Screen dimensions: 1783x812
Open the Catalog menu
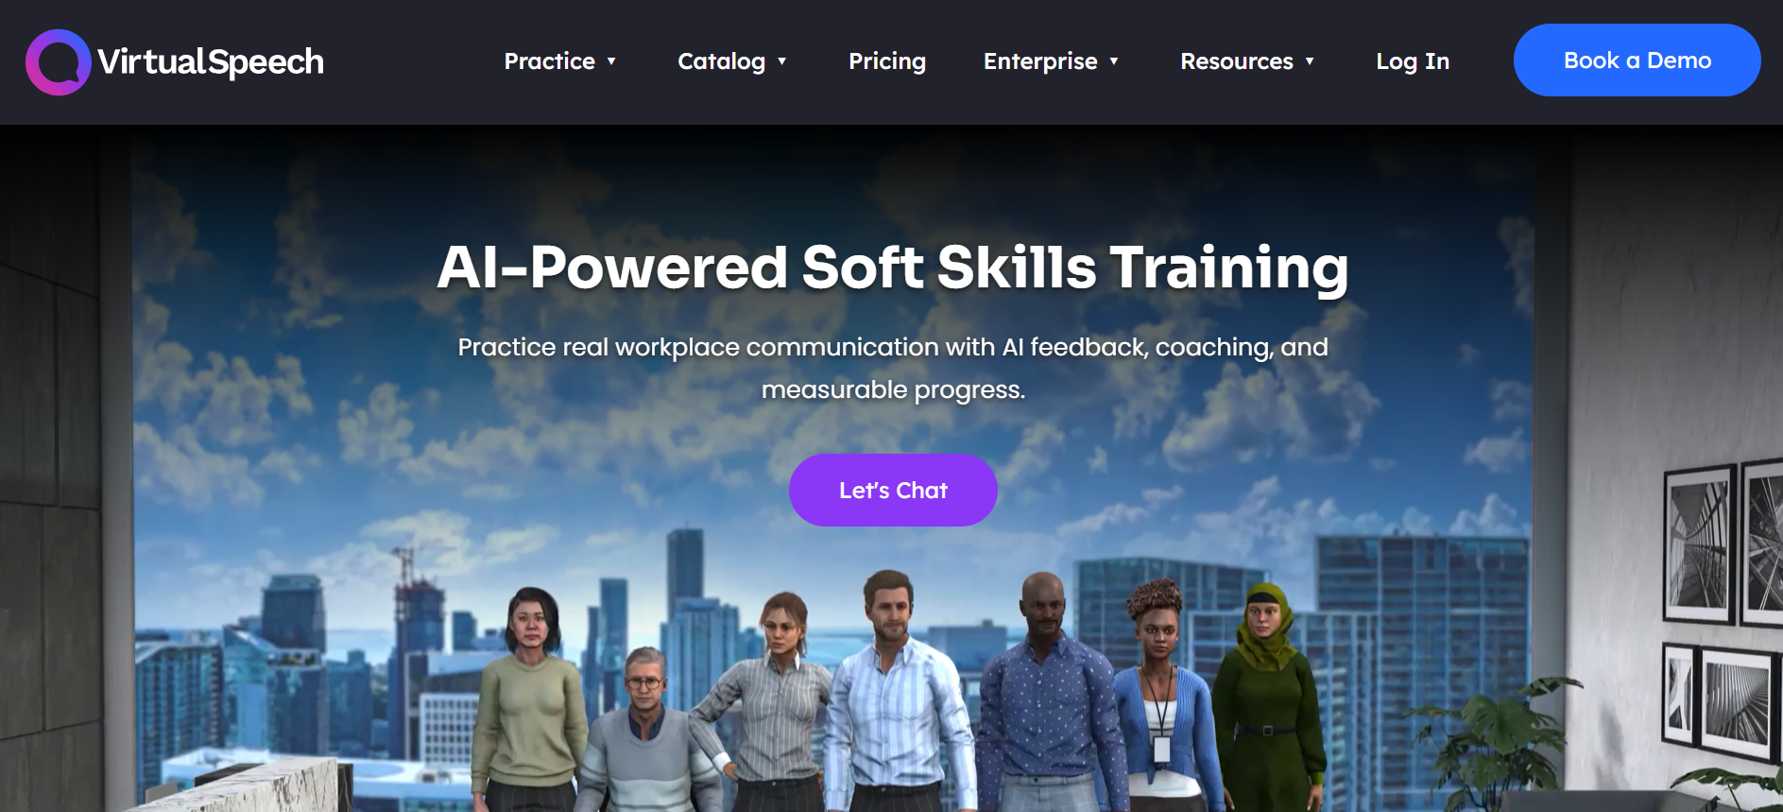722,61
